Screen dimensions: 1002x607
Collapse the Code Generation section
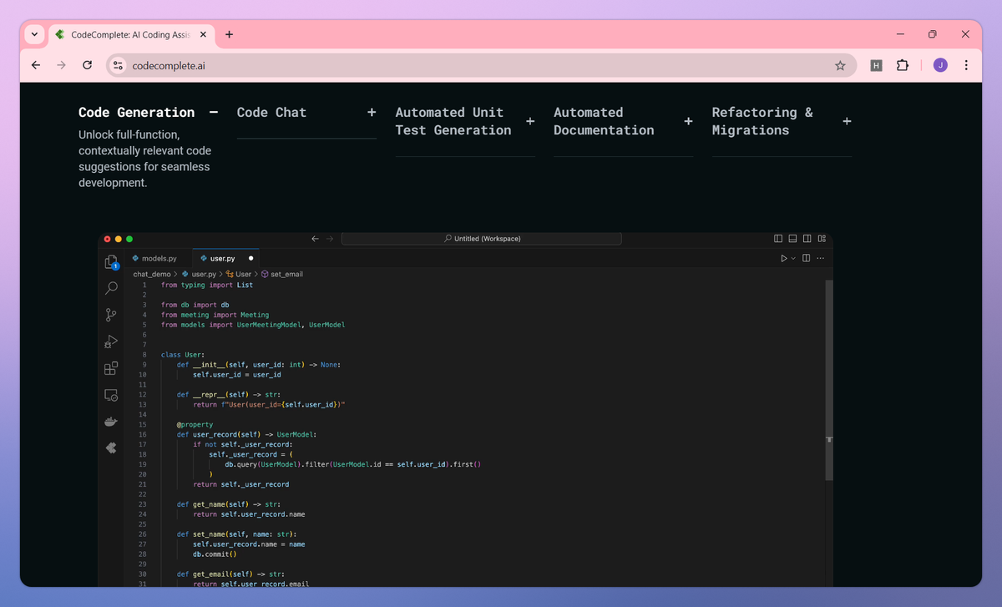pos(214,112)
